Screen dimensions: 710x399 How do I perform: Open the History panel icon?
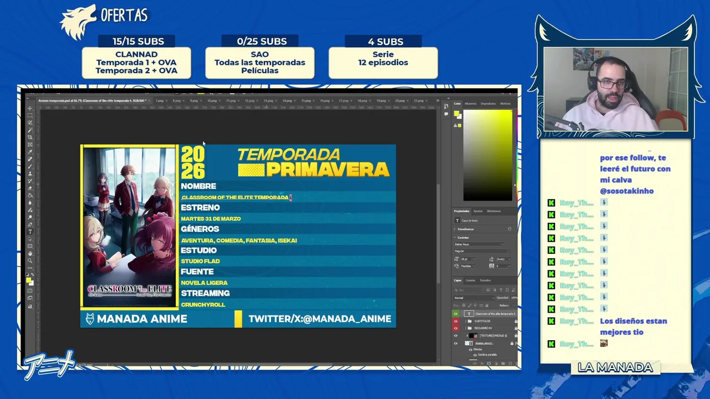[447, 106]
